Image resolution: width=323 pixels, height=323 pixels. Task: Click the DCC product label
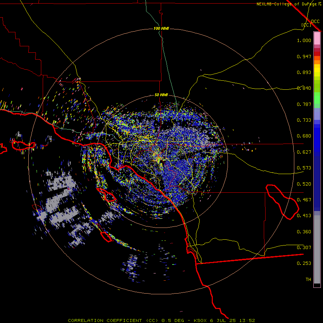315,22
